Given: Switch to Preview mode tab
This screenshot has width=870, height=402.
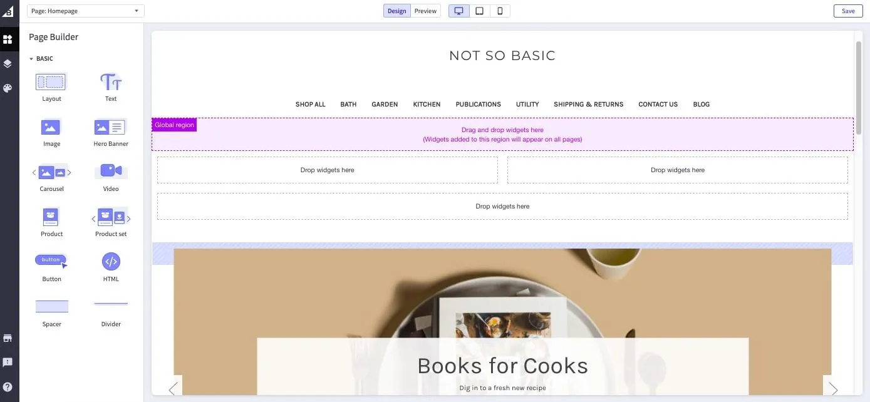Looking at the screenshot, I should click(x=425, y=11).
